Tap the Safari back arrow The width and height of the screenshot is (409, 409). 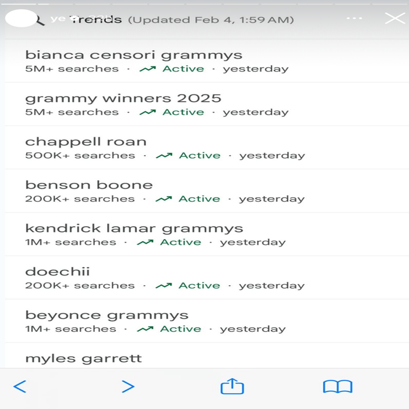point(20,387)
